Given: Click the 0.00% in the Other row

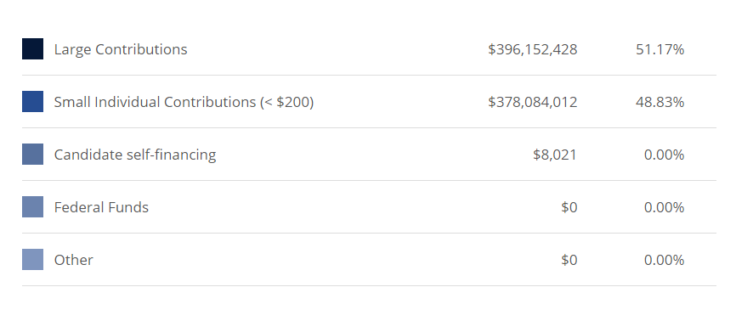Looking at the screenshot, I should (664, 260).
